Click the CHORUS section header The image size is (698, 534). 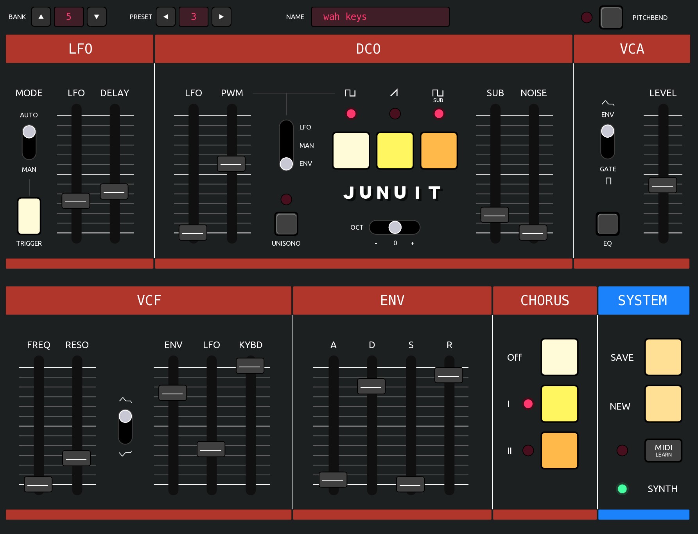(545, 300)
